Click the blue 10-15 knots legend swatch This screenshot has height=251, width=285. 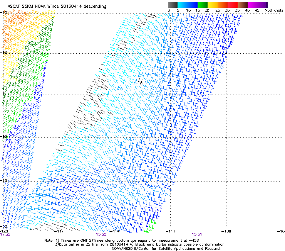coord(193,5)
